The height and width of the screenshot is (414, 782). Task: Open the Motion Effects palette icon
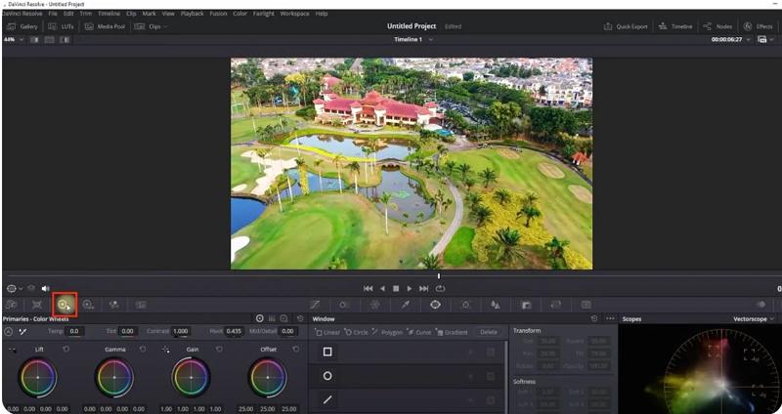(141, 305)
